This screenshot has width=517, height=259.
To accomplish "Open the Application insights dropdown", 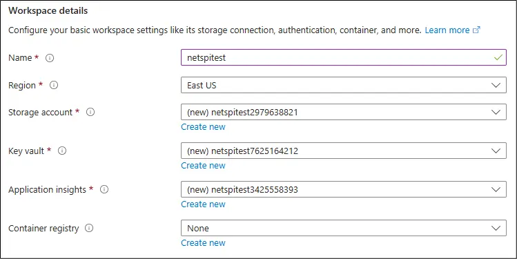I will (344, 189).
